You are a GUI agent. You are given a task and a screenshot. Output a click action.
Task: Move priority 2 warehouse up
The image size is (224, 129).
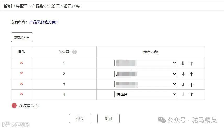pyautogui.click(x=192, y=74)
